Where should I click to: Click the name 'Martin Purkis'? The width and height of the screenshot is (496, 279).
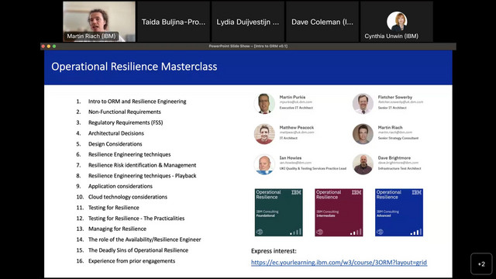pyautogui.click(x=292, y=97)
